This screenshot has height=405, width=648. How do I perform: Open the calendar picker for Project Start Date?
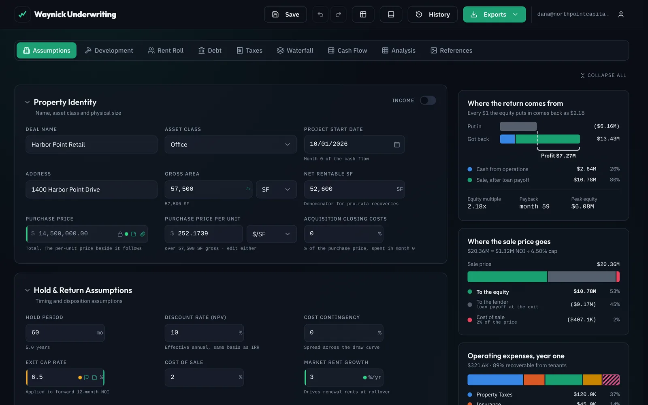pos(397,145)
